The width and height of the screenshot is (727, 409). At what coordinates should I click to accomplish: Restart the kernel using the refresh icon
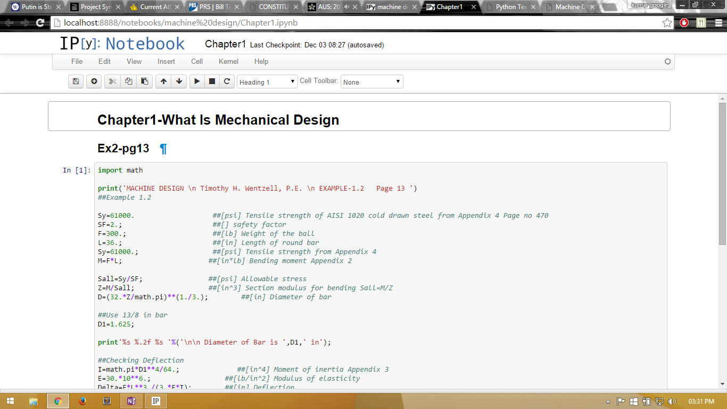(227, 81)
